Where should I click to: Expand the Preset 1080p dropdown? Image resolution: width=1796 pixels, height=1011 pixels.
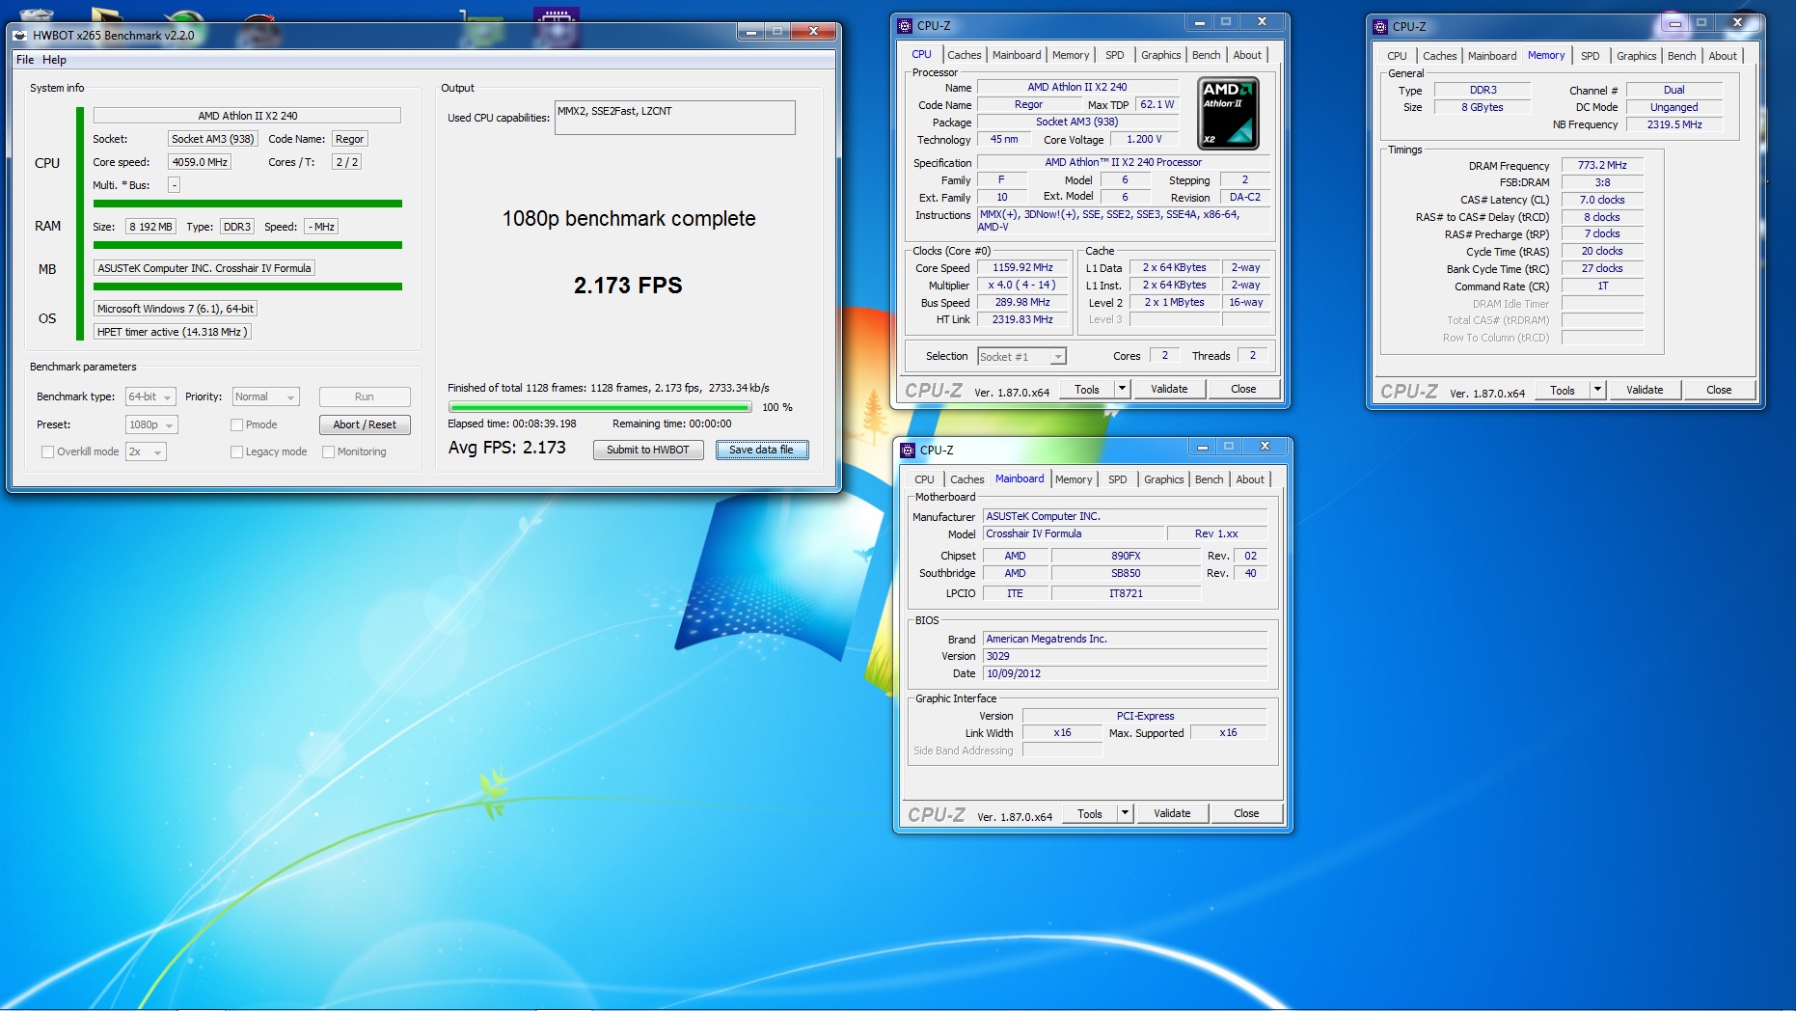click(x=151, y=425)
